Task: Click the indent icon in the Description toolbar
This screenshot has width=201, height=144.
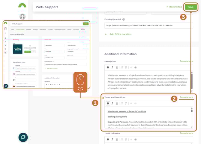Action: [136, 68]
